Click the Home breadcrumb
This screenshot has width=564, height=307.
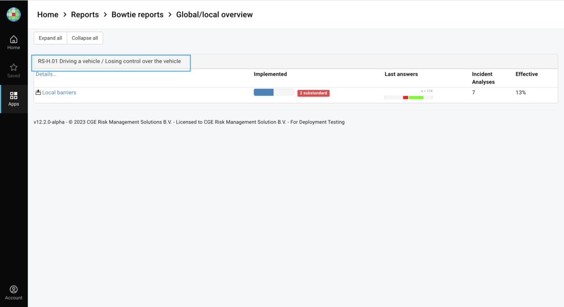tap(48, 14)
